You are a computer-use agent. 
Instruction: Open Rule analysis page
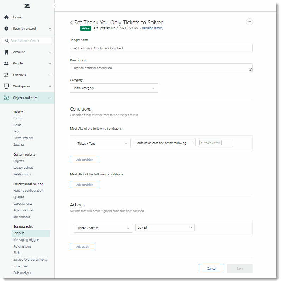point(22,273)
